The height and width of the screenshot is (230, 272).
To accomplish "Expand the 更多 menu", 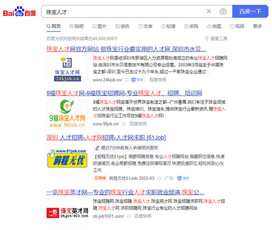I will tap(257, 26).
